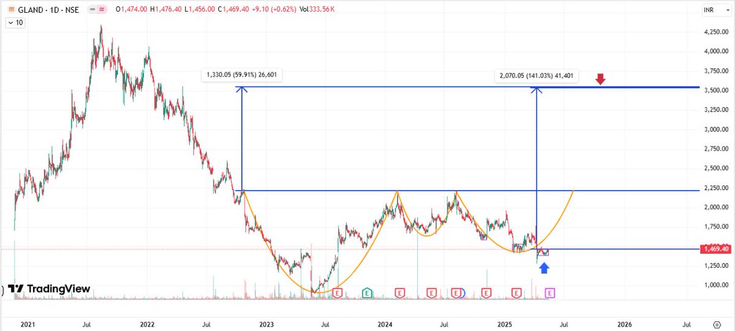
Task: Click the high value H1,476.40
Action: (x=165, y=9)
